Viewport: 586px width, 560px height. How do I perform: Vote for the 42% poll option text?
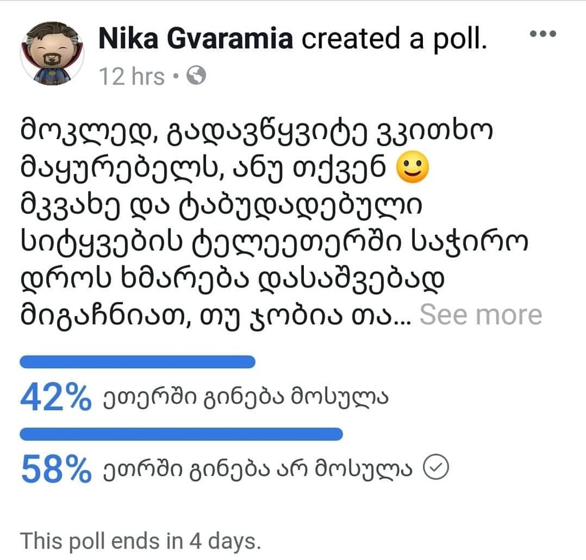pyautogui.click(x=246, y=399)
